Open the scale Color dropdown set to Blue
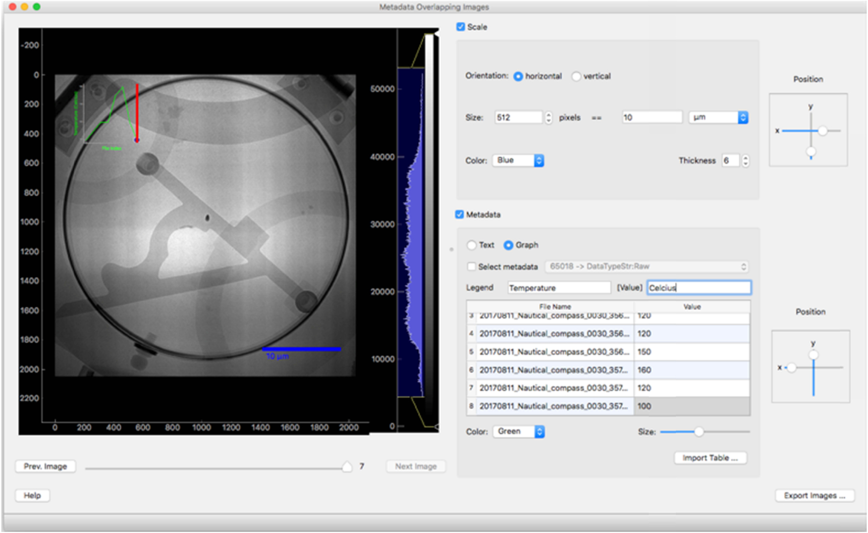868x533 pixels. 518,160
